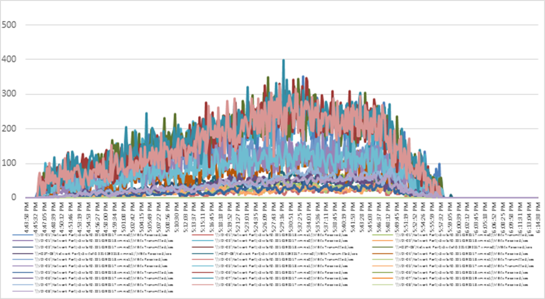Select the dark purple host Bytes Received legend entry
The height and width of the screenshot is (299, 545).
[92, 253]
